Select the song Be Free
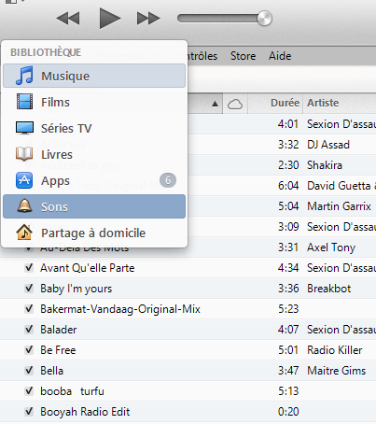The image size is (376, 424). click(58, 350)
